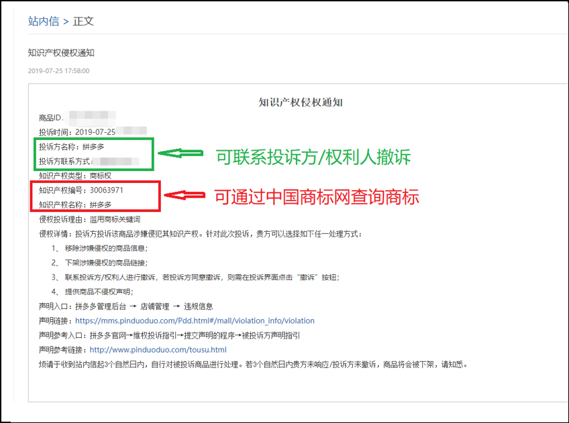Select the 声明参考入口 path line

tap(170, 335)
